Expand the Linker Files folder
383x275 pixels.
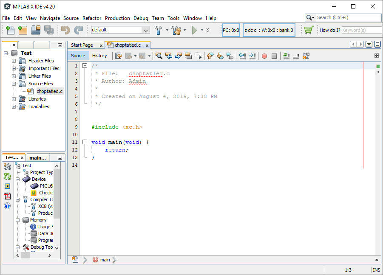(14, 76)
